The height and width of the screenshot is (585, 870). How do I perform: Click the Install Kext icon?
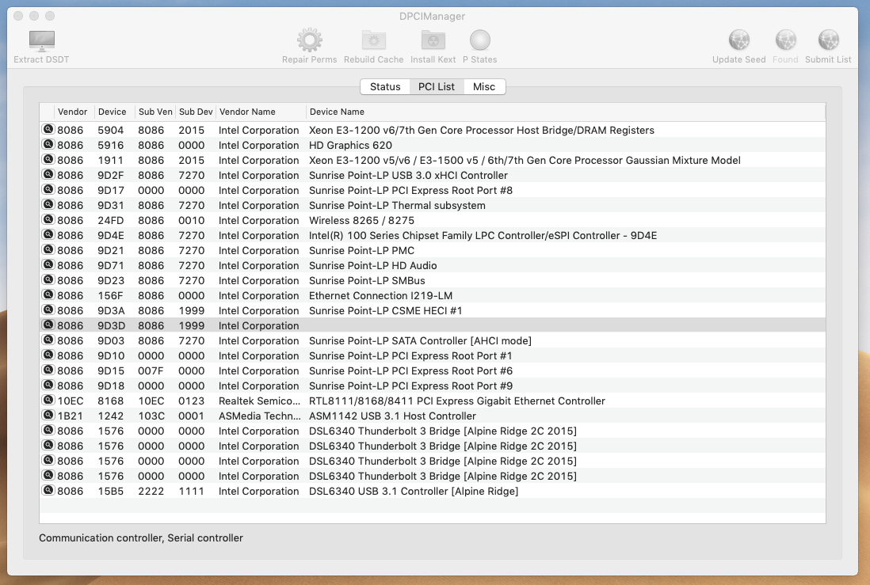433,41
